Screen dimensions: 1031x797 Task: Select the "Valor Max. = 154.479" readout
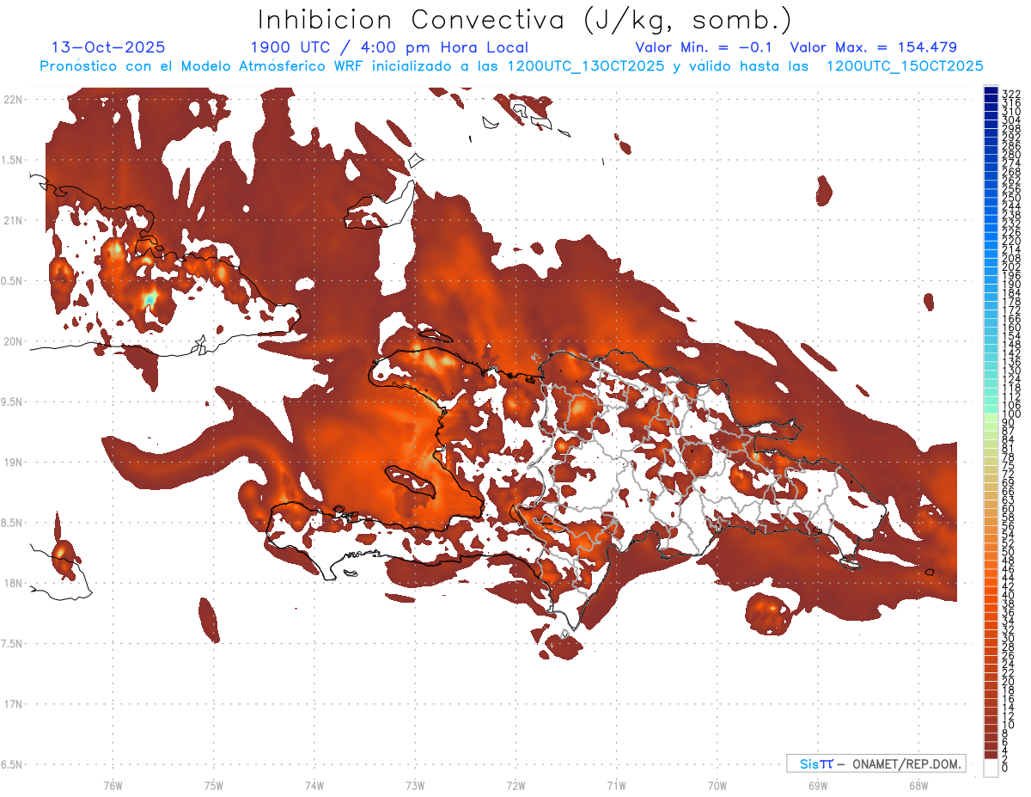click(873, 47)
